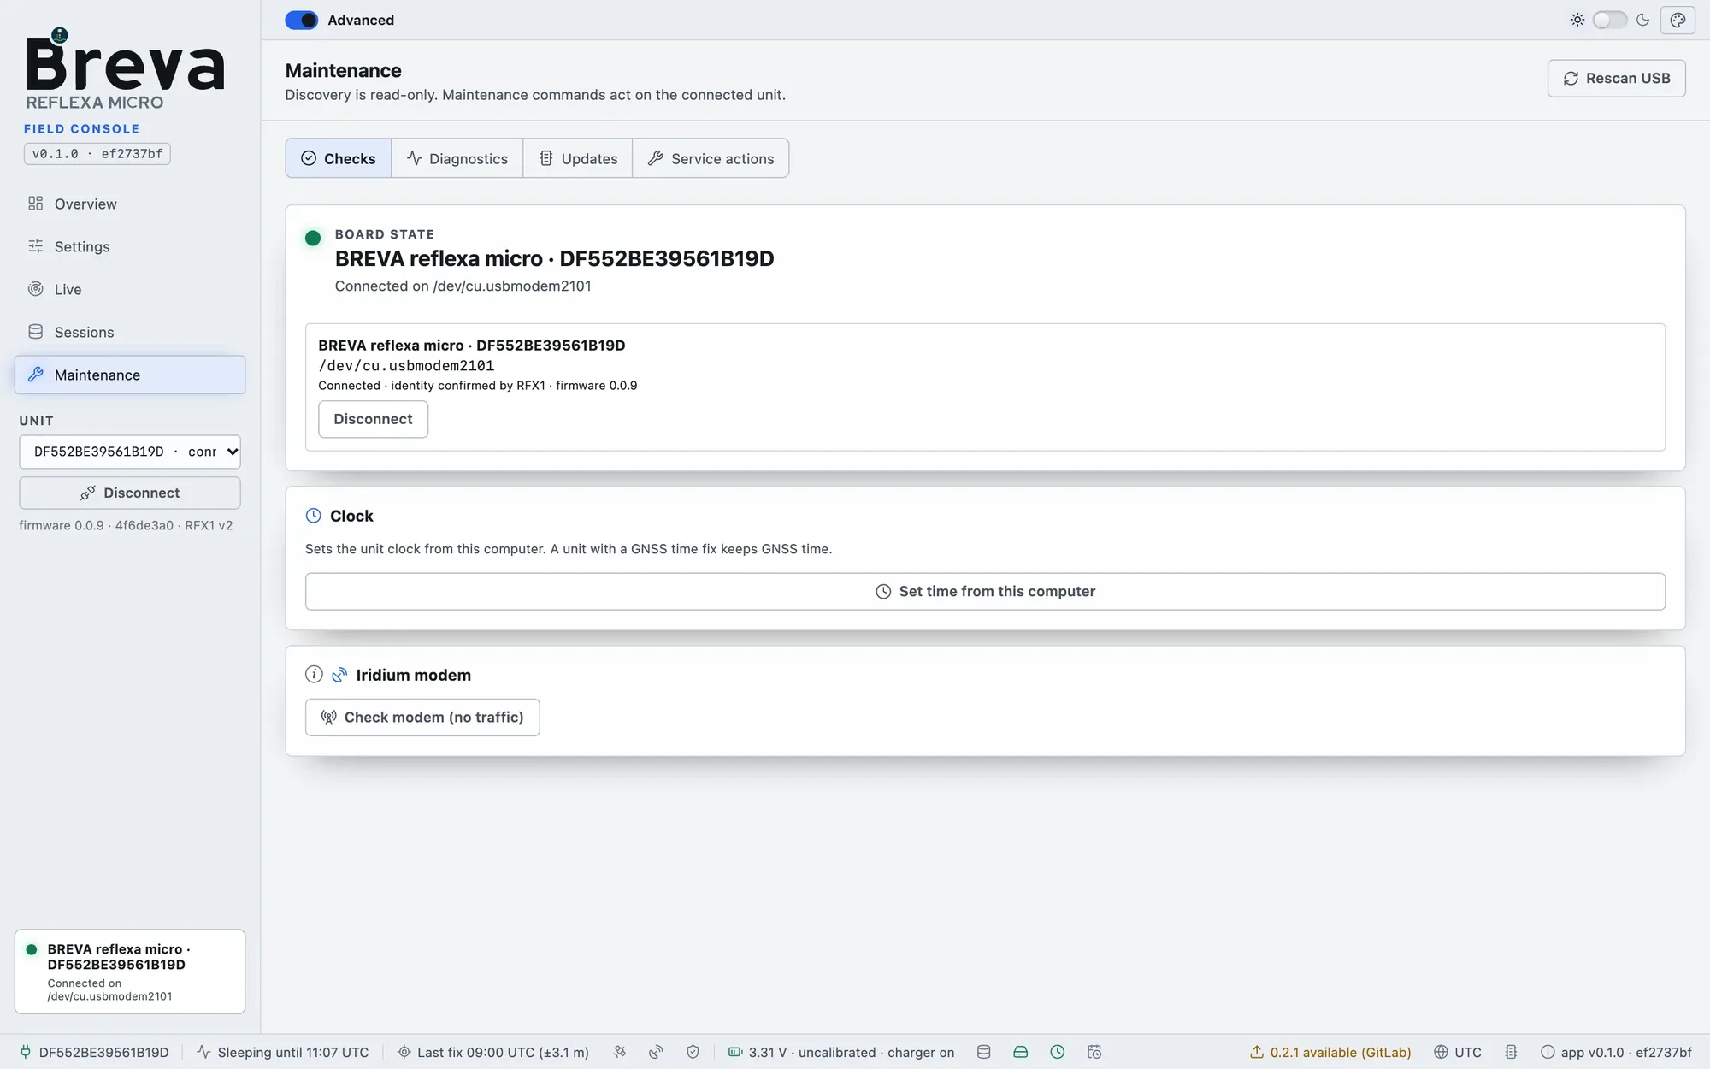Click Check modem (no traffic) button

[422, 717]
